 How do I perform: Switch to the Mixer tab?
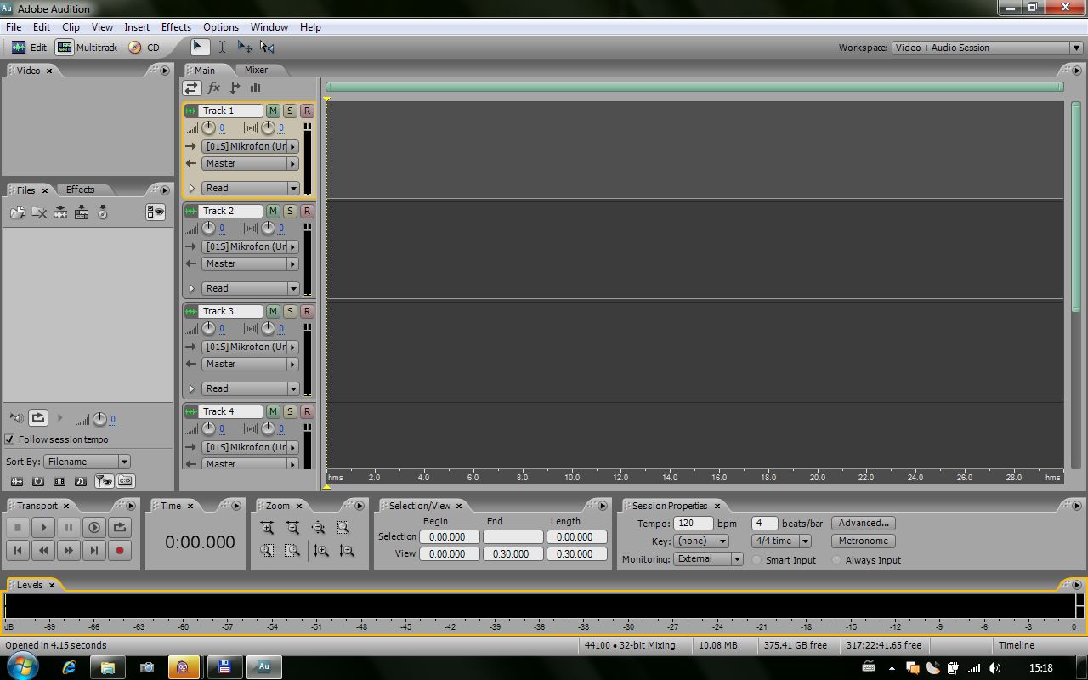[x=256, y=70]
